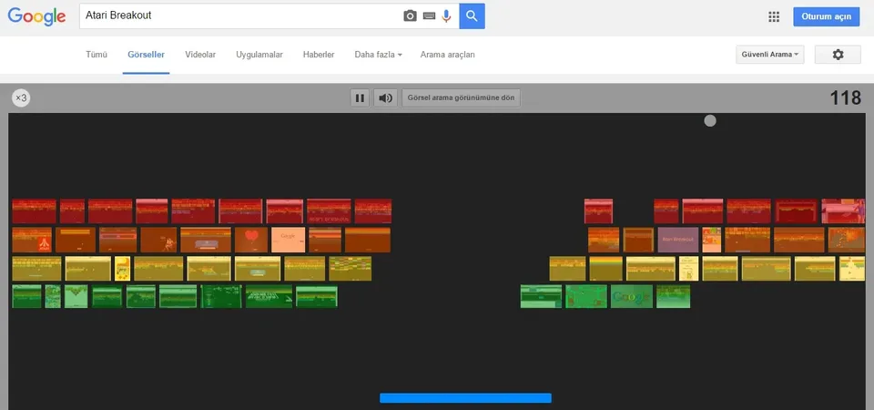Start voice search with microphone icon
The image size is (874, 410).
[x=446, y=16]
